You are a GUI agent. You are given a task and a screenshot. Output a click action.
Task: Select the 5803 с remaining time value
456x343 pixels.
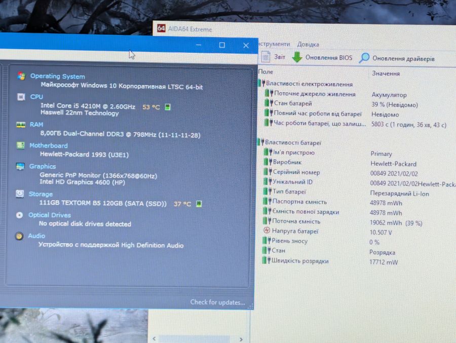(408, 125)
